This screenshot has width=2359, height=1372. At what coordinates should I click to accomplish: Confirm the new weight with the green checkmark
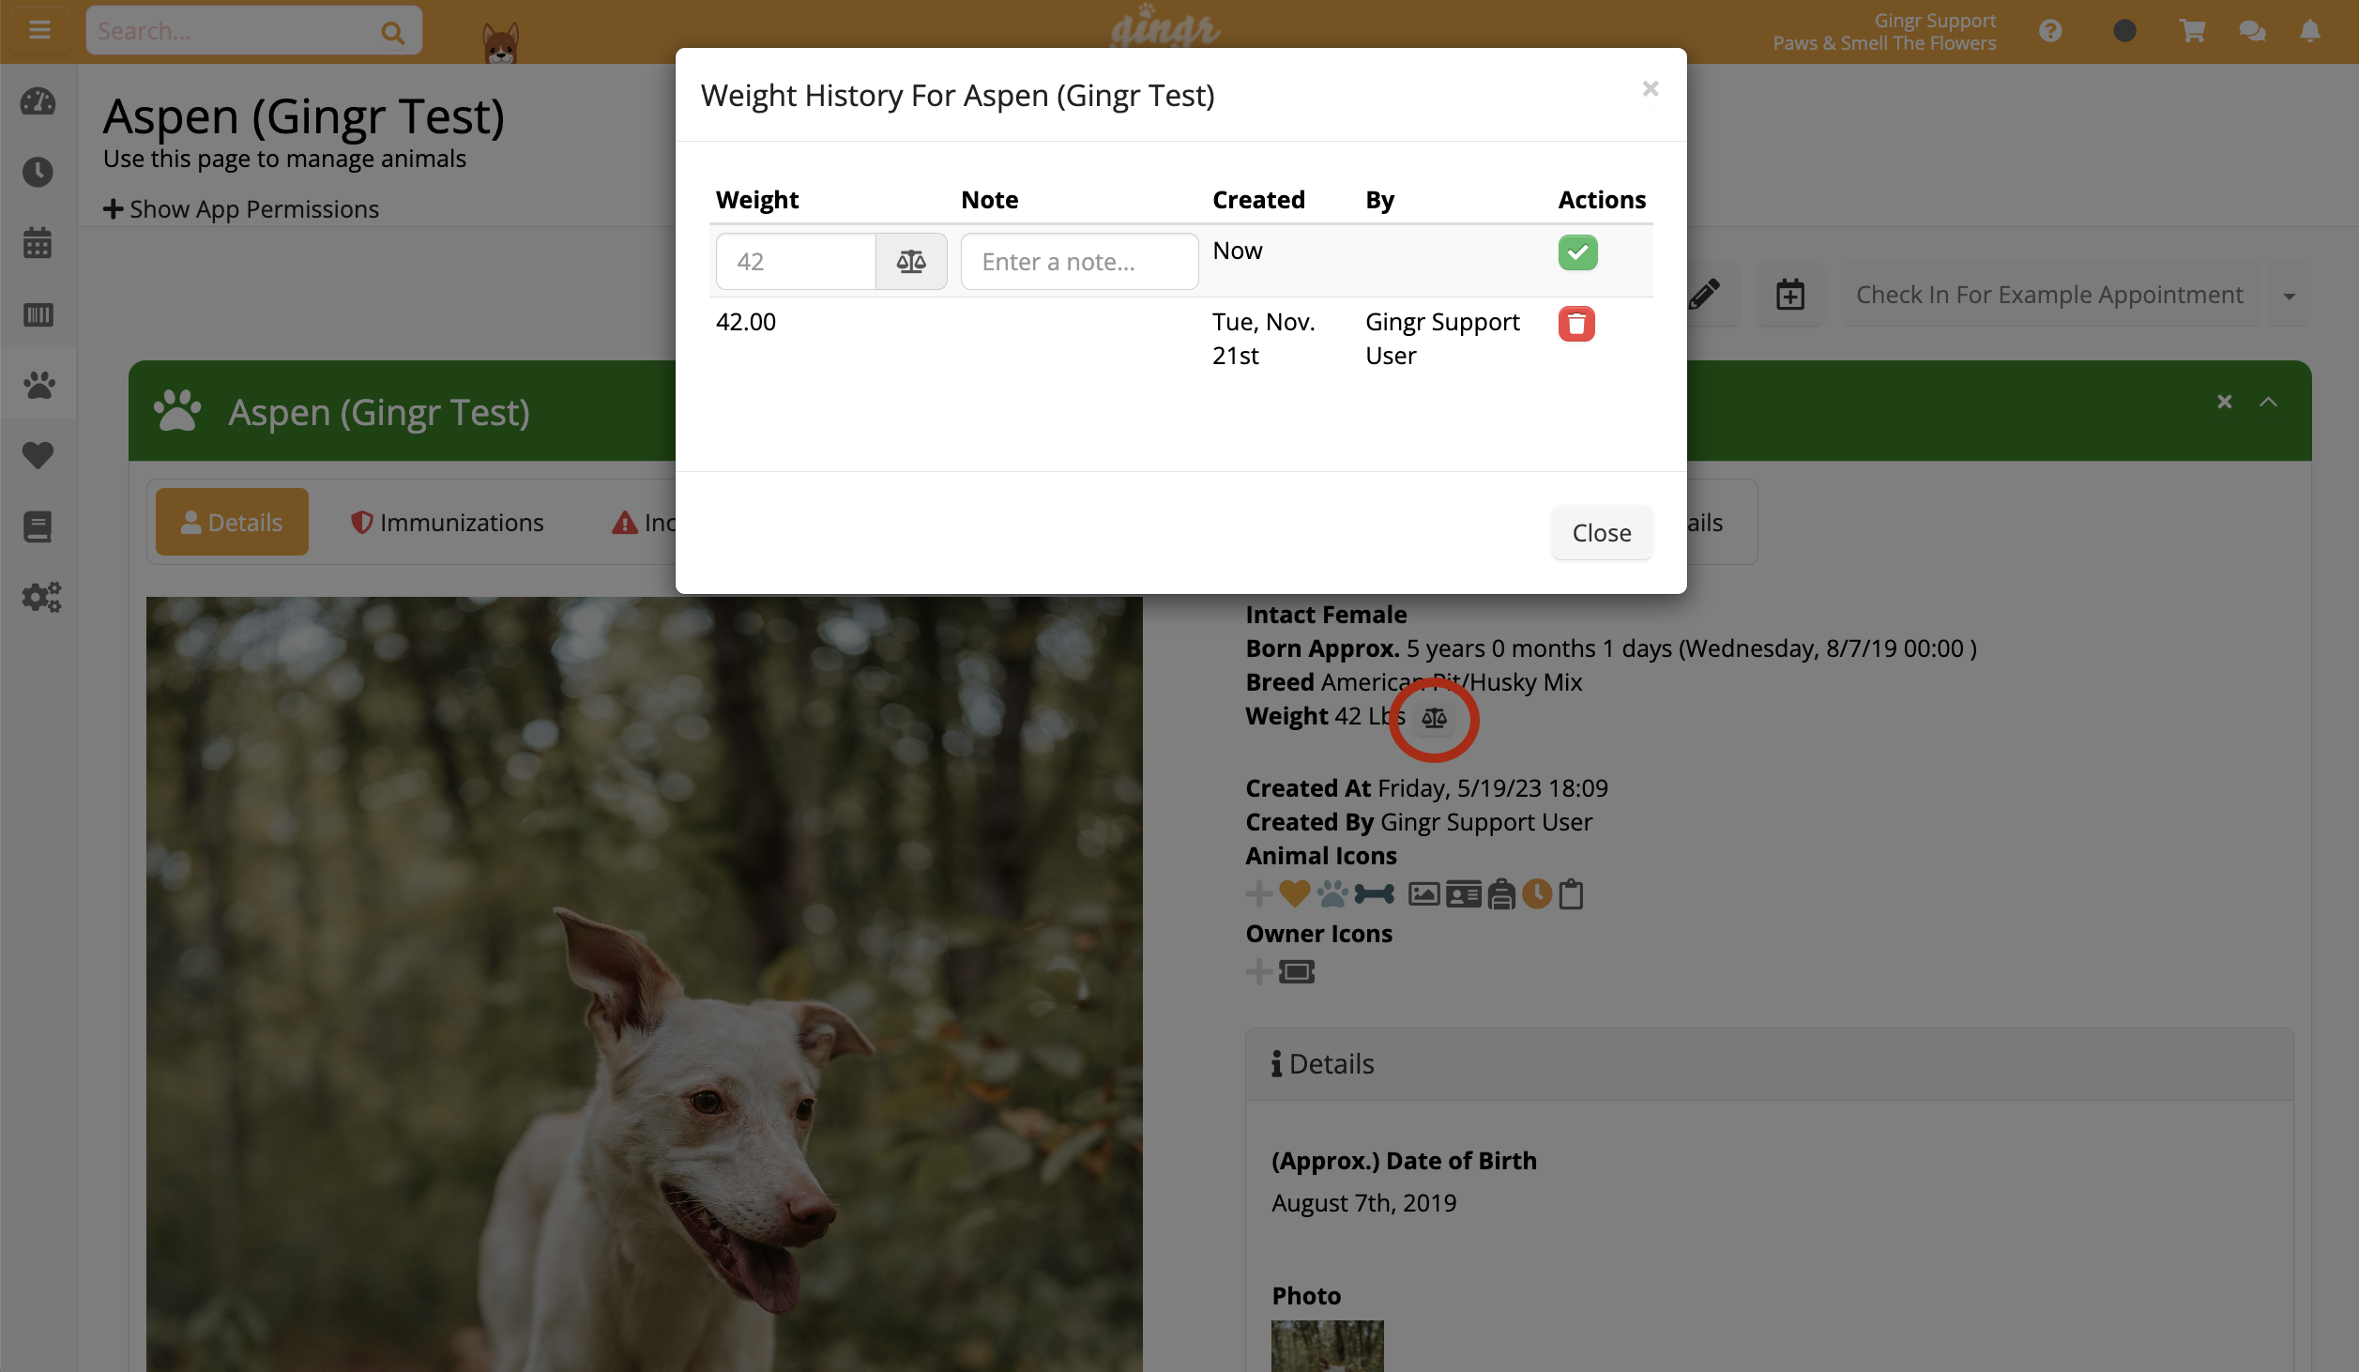1578,252
